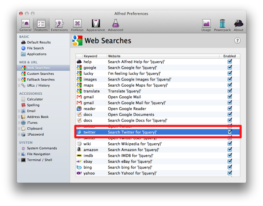Click the Keyword column header
The height and width of the screenshot is (206, 263).
pos(95,56)
